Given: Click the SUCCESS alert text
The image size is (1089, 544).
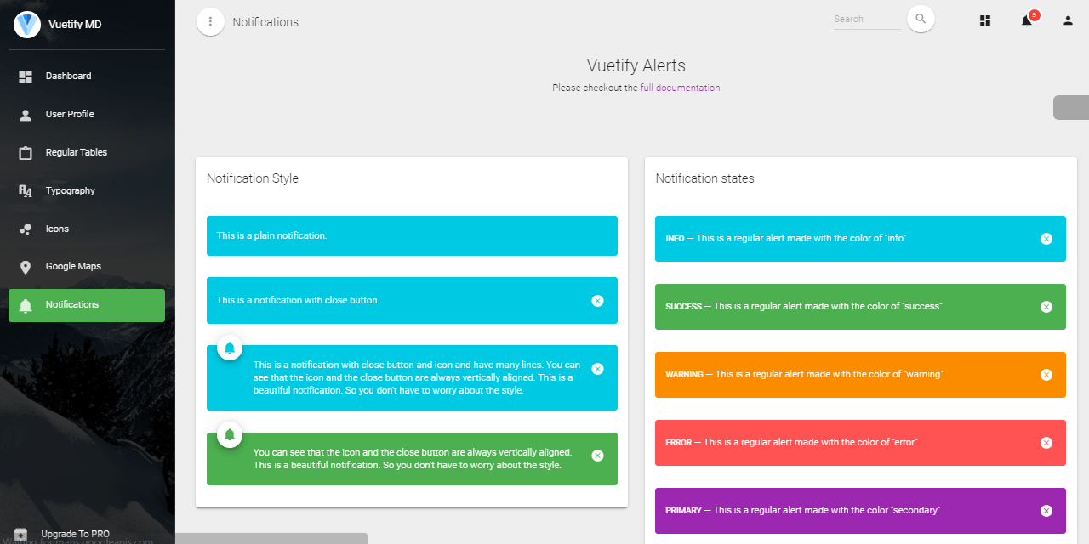Looking at the screenshot, I should pyautogui.click(x=803, y=307).
